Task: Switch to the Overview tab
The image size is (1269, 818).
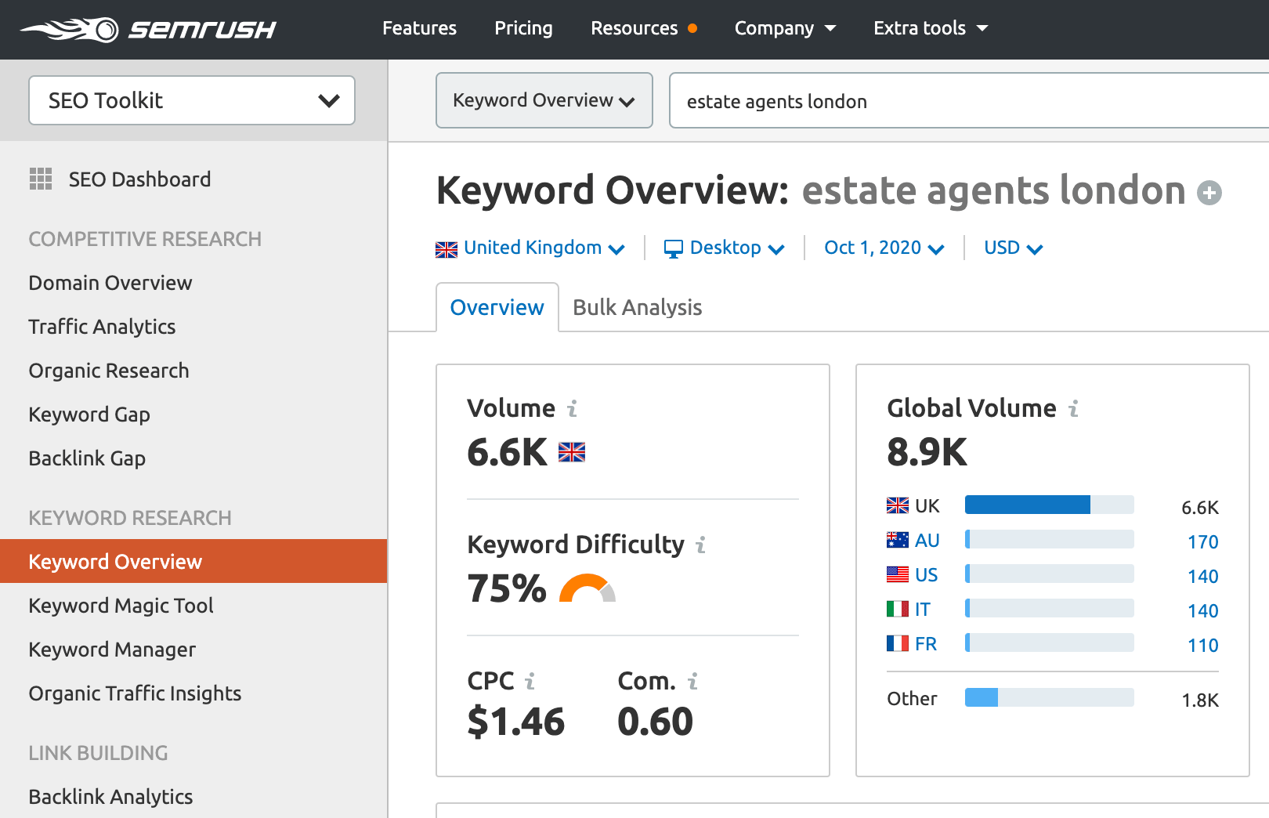Action: tap(497, 307)
